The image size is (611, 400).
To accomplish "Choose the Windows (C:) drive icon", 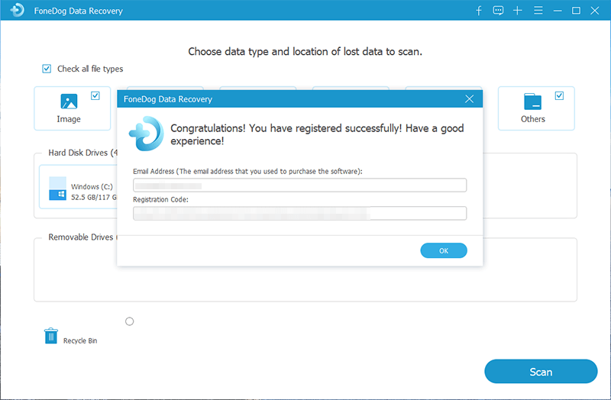I will click(x=58, y=189).
